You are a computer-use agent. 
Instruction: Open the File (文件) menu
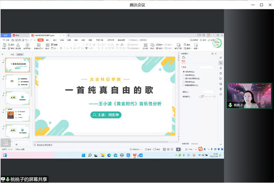(x=6, y=40)
